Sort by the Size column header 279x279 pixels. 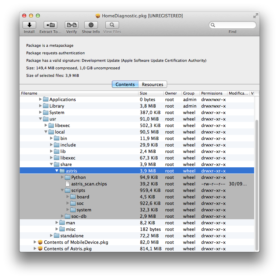tap(151, 93)
